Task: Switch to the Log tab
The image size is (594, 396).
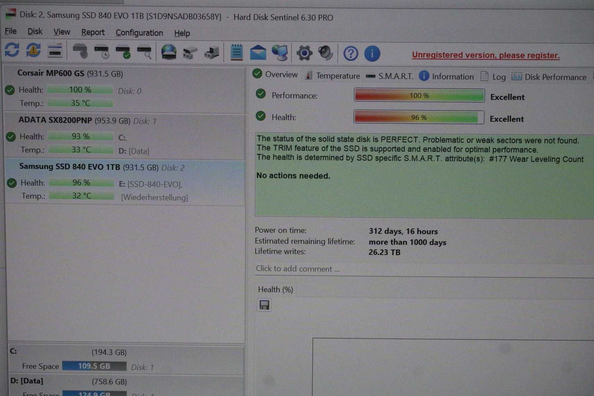Action: click(493, 77)
